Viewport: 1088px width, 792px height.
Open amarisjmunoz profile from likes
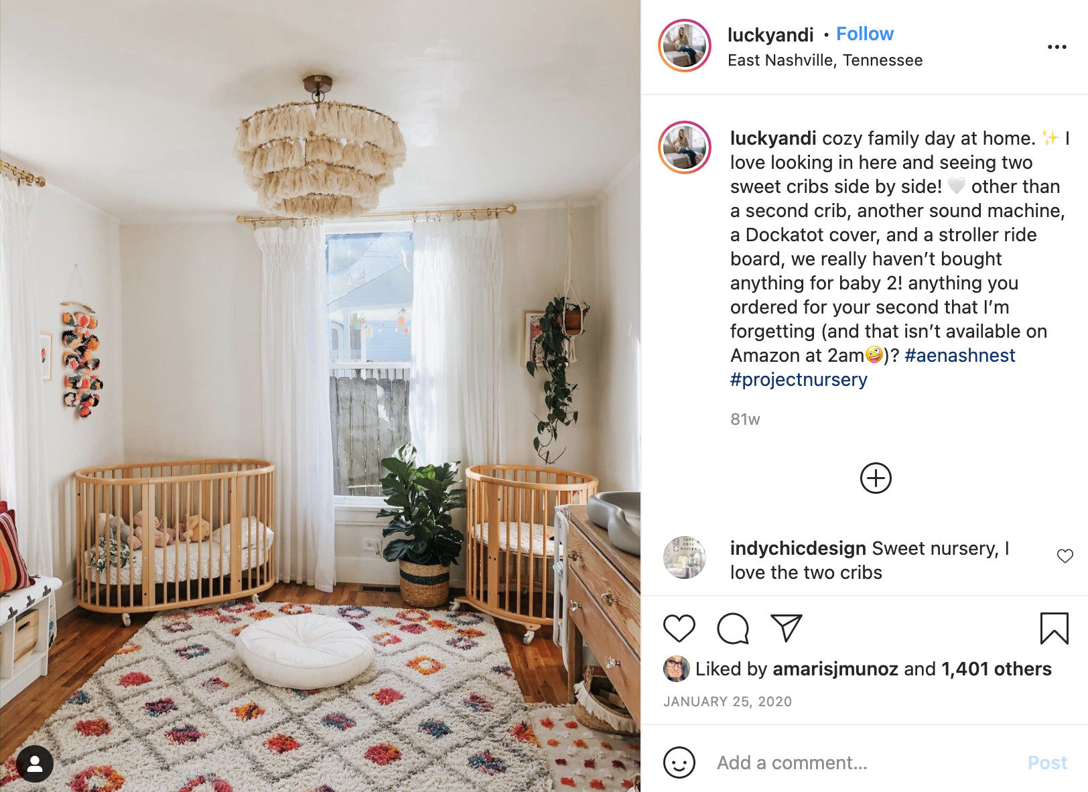click(x=835, y=669)
